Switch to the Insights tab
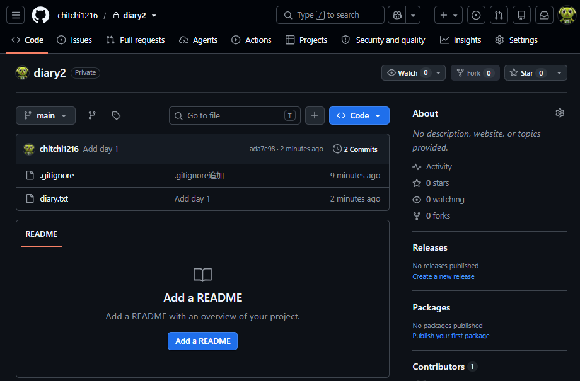This screenshot has width=580, height=381. click(x=460, y=40)
